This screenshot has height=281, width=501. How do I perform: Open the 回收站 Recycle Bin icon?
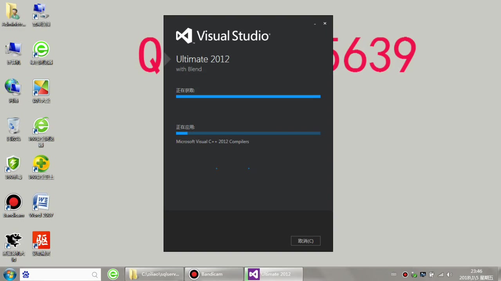14,129
